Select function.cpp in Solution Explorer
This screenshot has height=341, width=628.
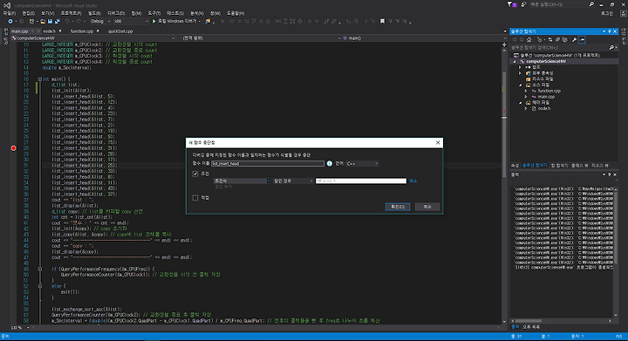(549, 91)
